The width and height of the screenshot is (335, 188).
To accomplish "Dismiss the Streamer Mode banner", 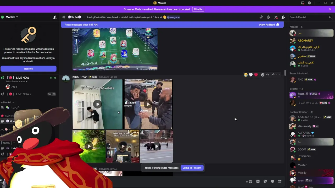I will 330,9.
